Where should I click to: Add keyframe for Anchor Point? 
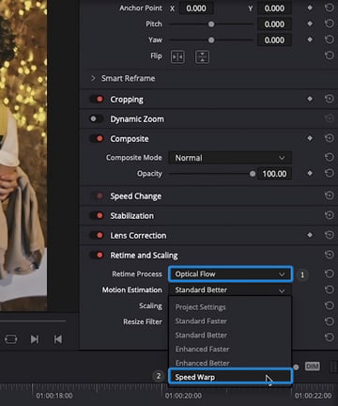[x=310, y=8]
